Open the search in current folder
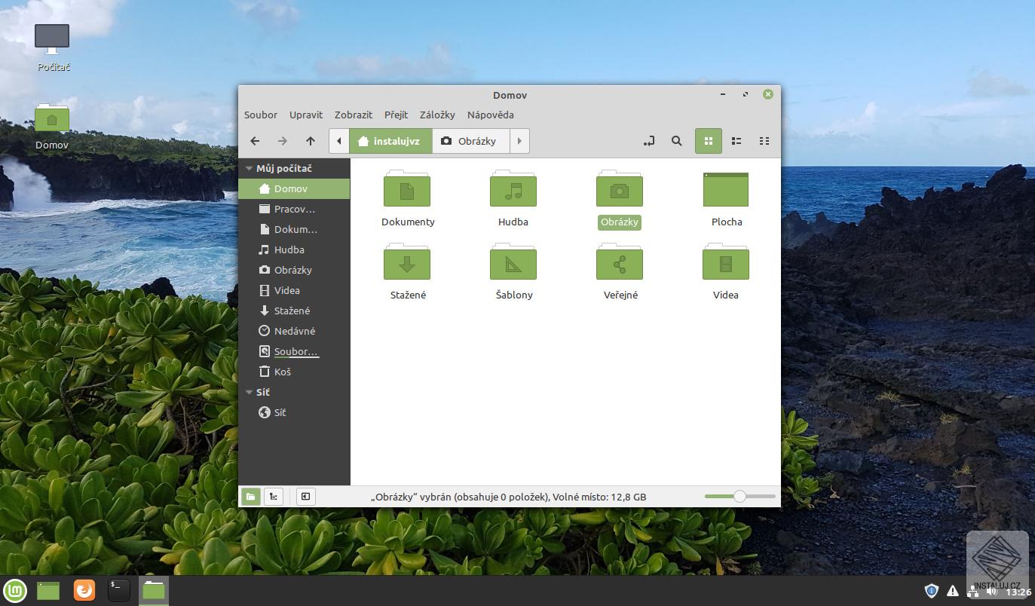 pos(676,141)
